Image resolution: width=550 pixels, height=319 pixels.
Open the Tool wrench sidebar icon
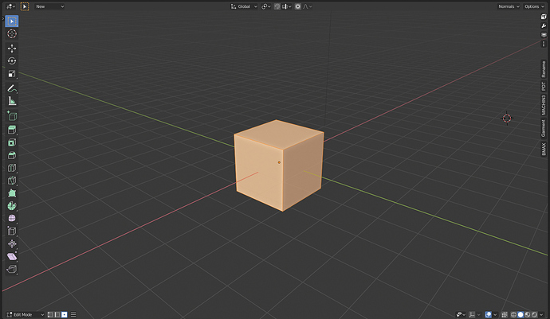(x=544, y=25)
